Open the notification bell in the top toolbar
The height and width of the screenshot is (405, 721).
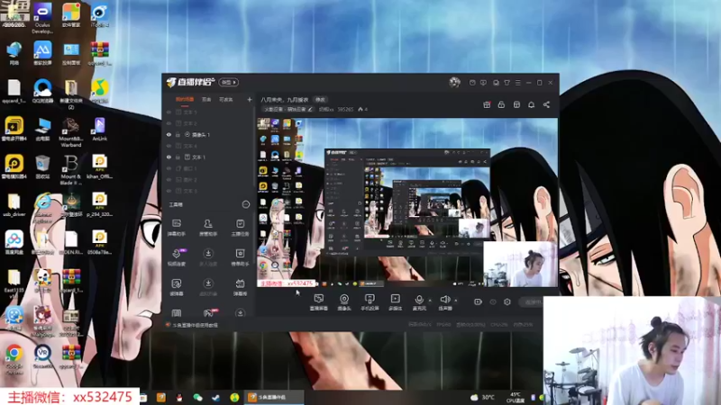point(531,104)
